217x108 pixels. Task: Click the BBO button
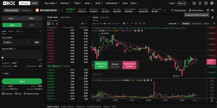[37, 42]
